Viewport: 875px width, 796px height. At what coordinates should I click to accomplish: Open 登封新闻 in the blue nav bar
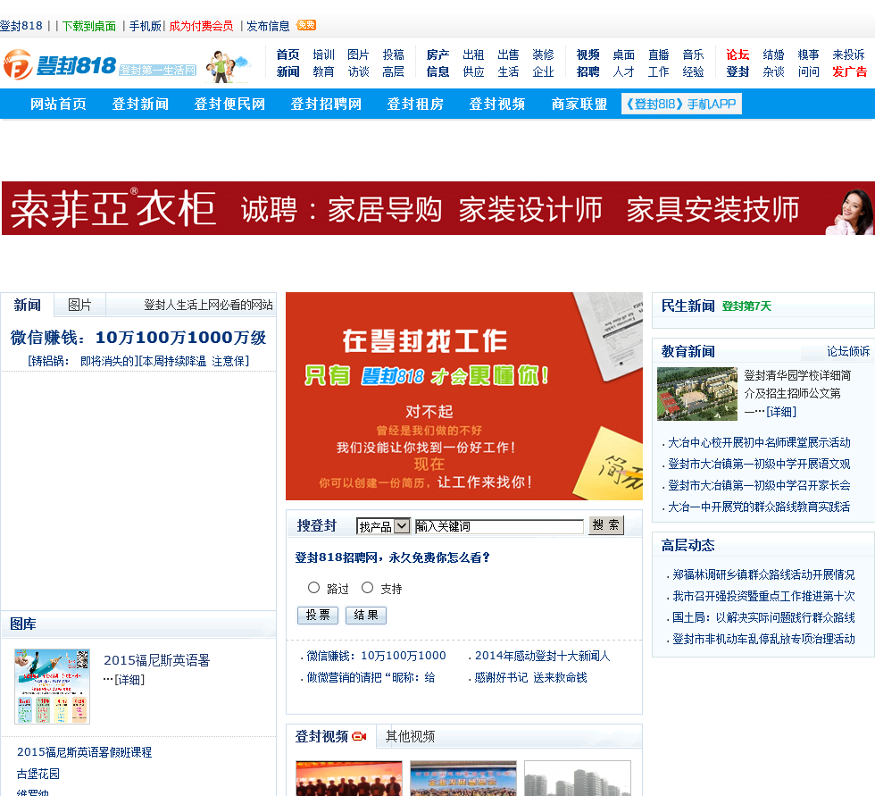pyautogui.click(x=140, y=105)
